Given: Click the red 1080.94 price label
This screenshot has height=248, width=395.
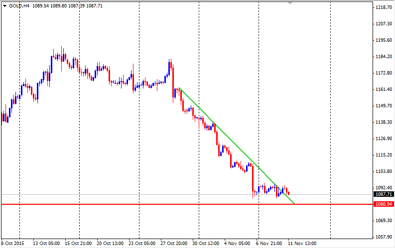Looking at the screenshot, I should [x=384, y=204].
